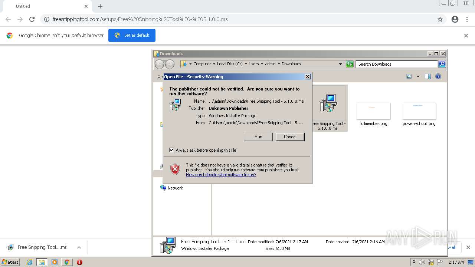Viewport: 475px width, 267px height.
Task: View site information icon in address bar
Action: click(47, 19)
